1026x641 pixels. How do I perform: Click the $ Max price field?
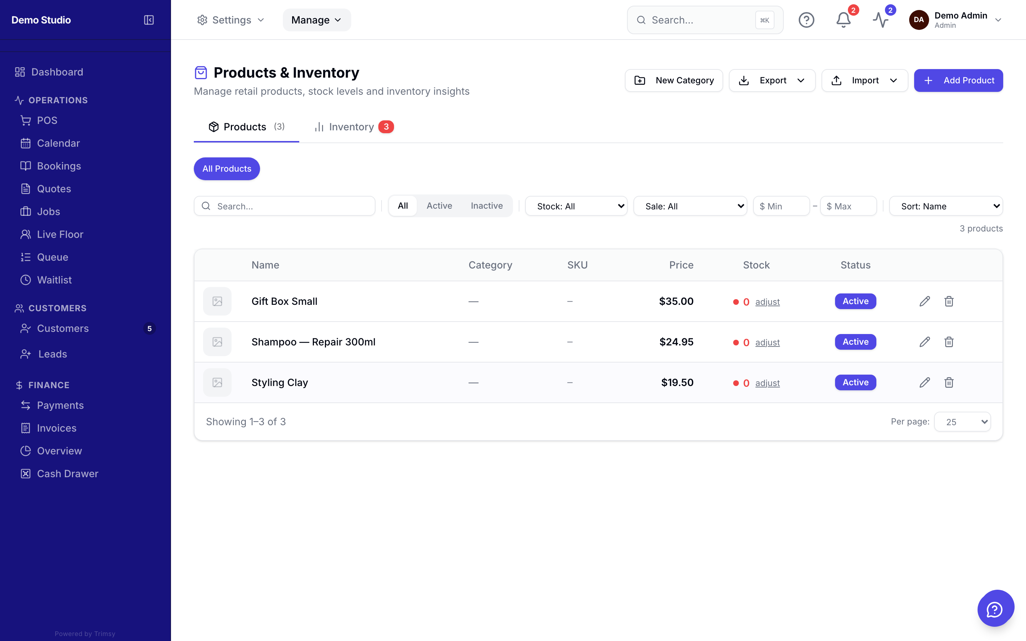pyautogui.click(x=848, y=206)
